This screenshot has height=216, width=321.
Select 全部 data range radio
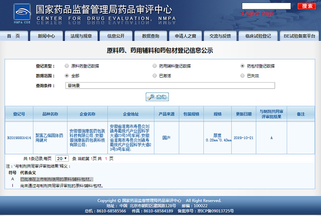pos(67,76)
